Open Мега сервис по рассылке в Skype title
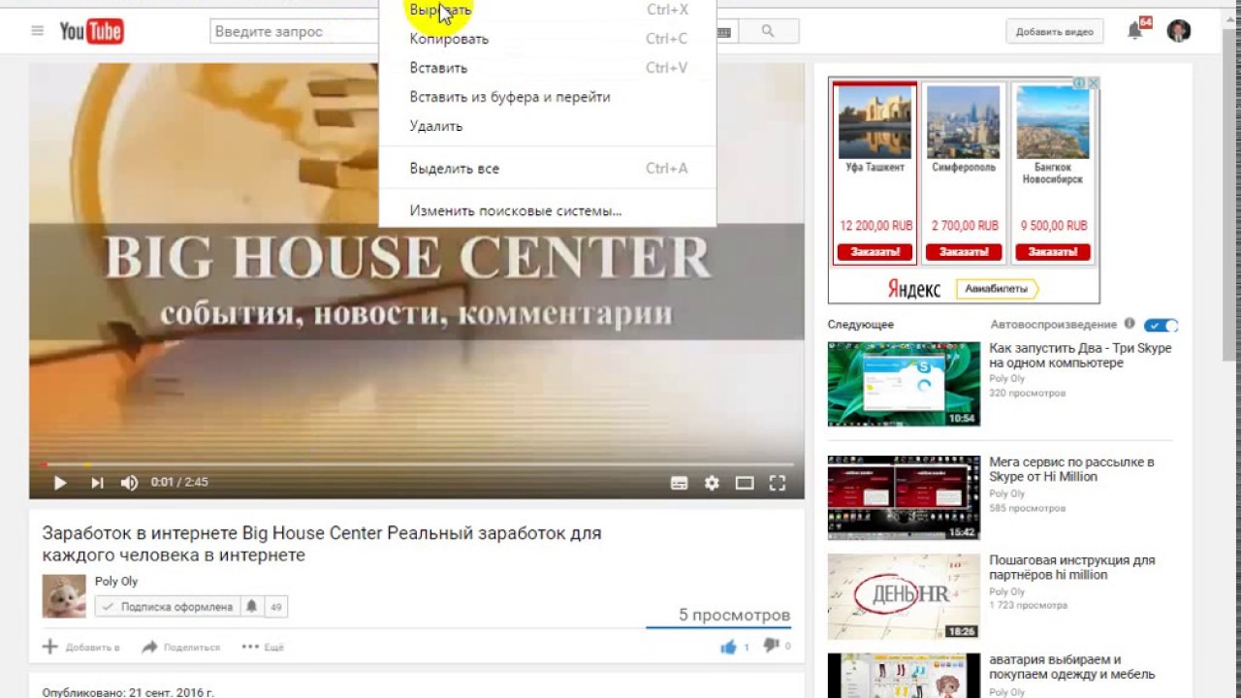 point(1071,469)
